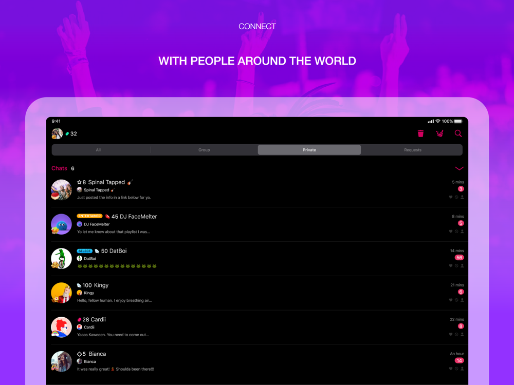Viewport: 514px width, 385px height.
Task: Tap person icon on Bianca chat
Action: (x=462, y=369)
